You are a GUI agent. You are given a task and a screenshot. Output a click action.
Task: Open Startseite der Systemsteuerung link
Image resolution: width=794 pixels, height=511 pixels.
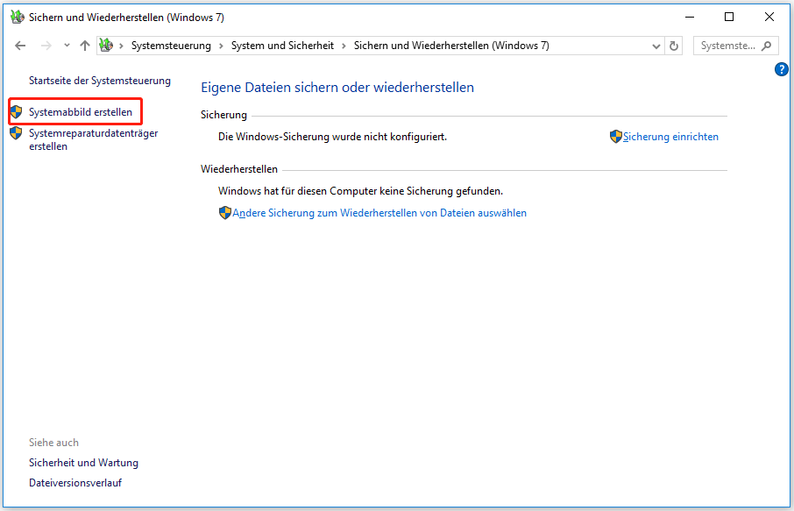pos(100,81)
